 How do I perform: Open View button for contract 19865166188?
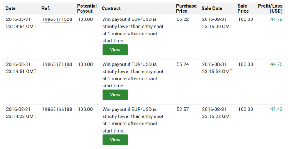[115, 140]
